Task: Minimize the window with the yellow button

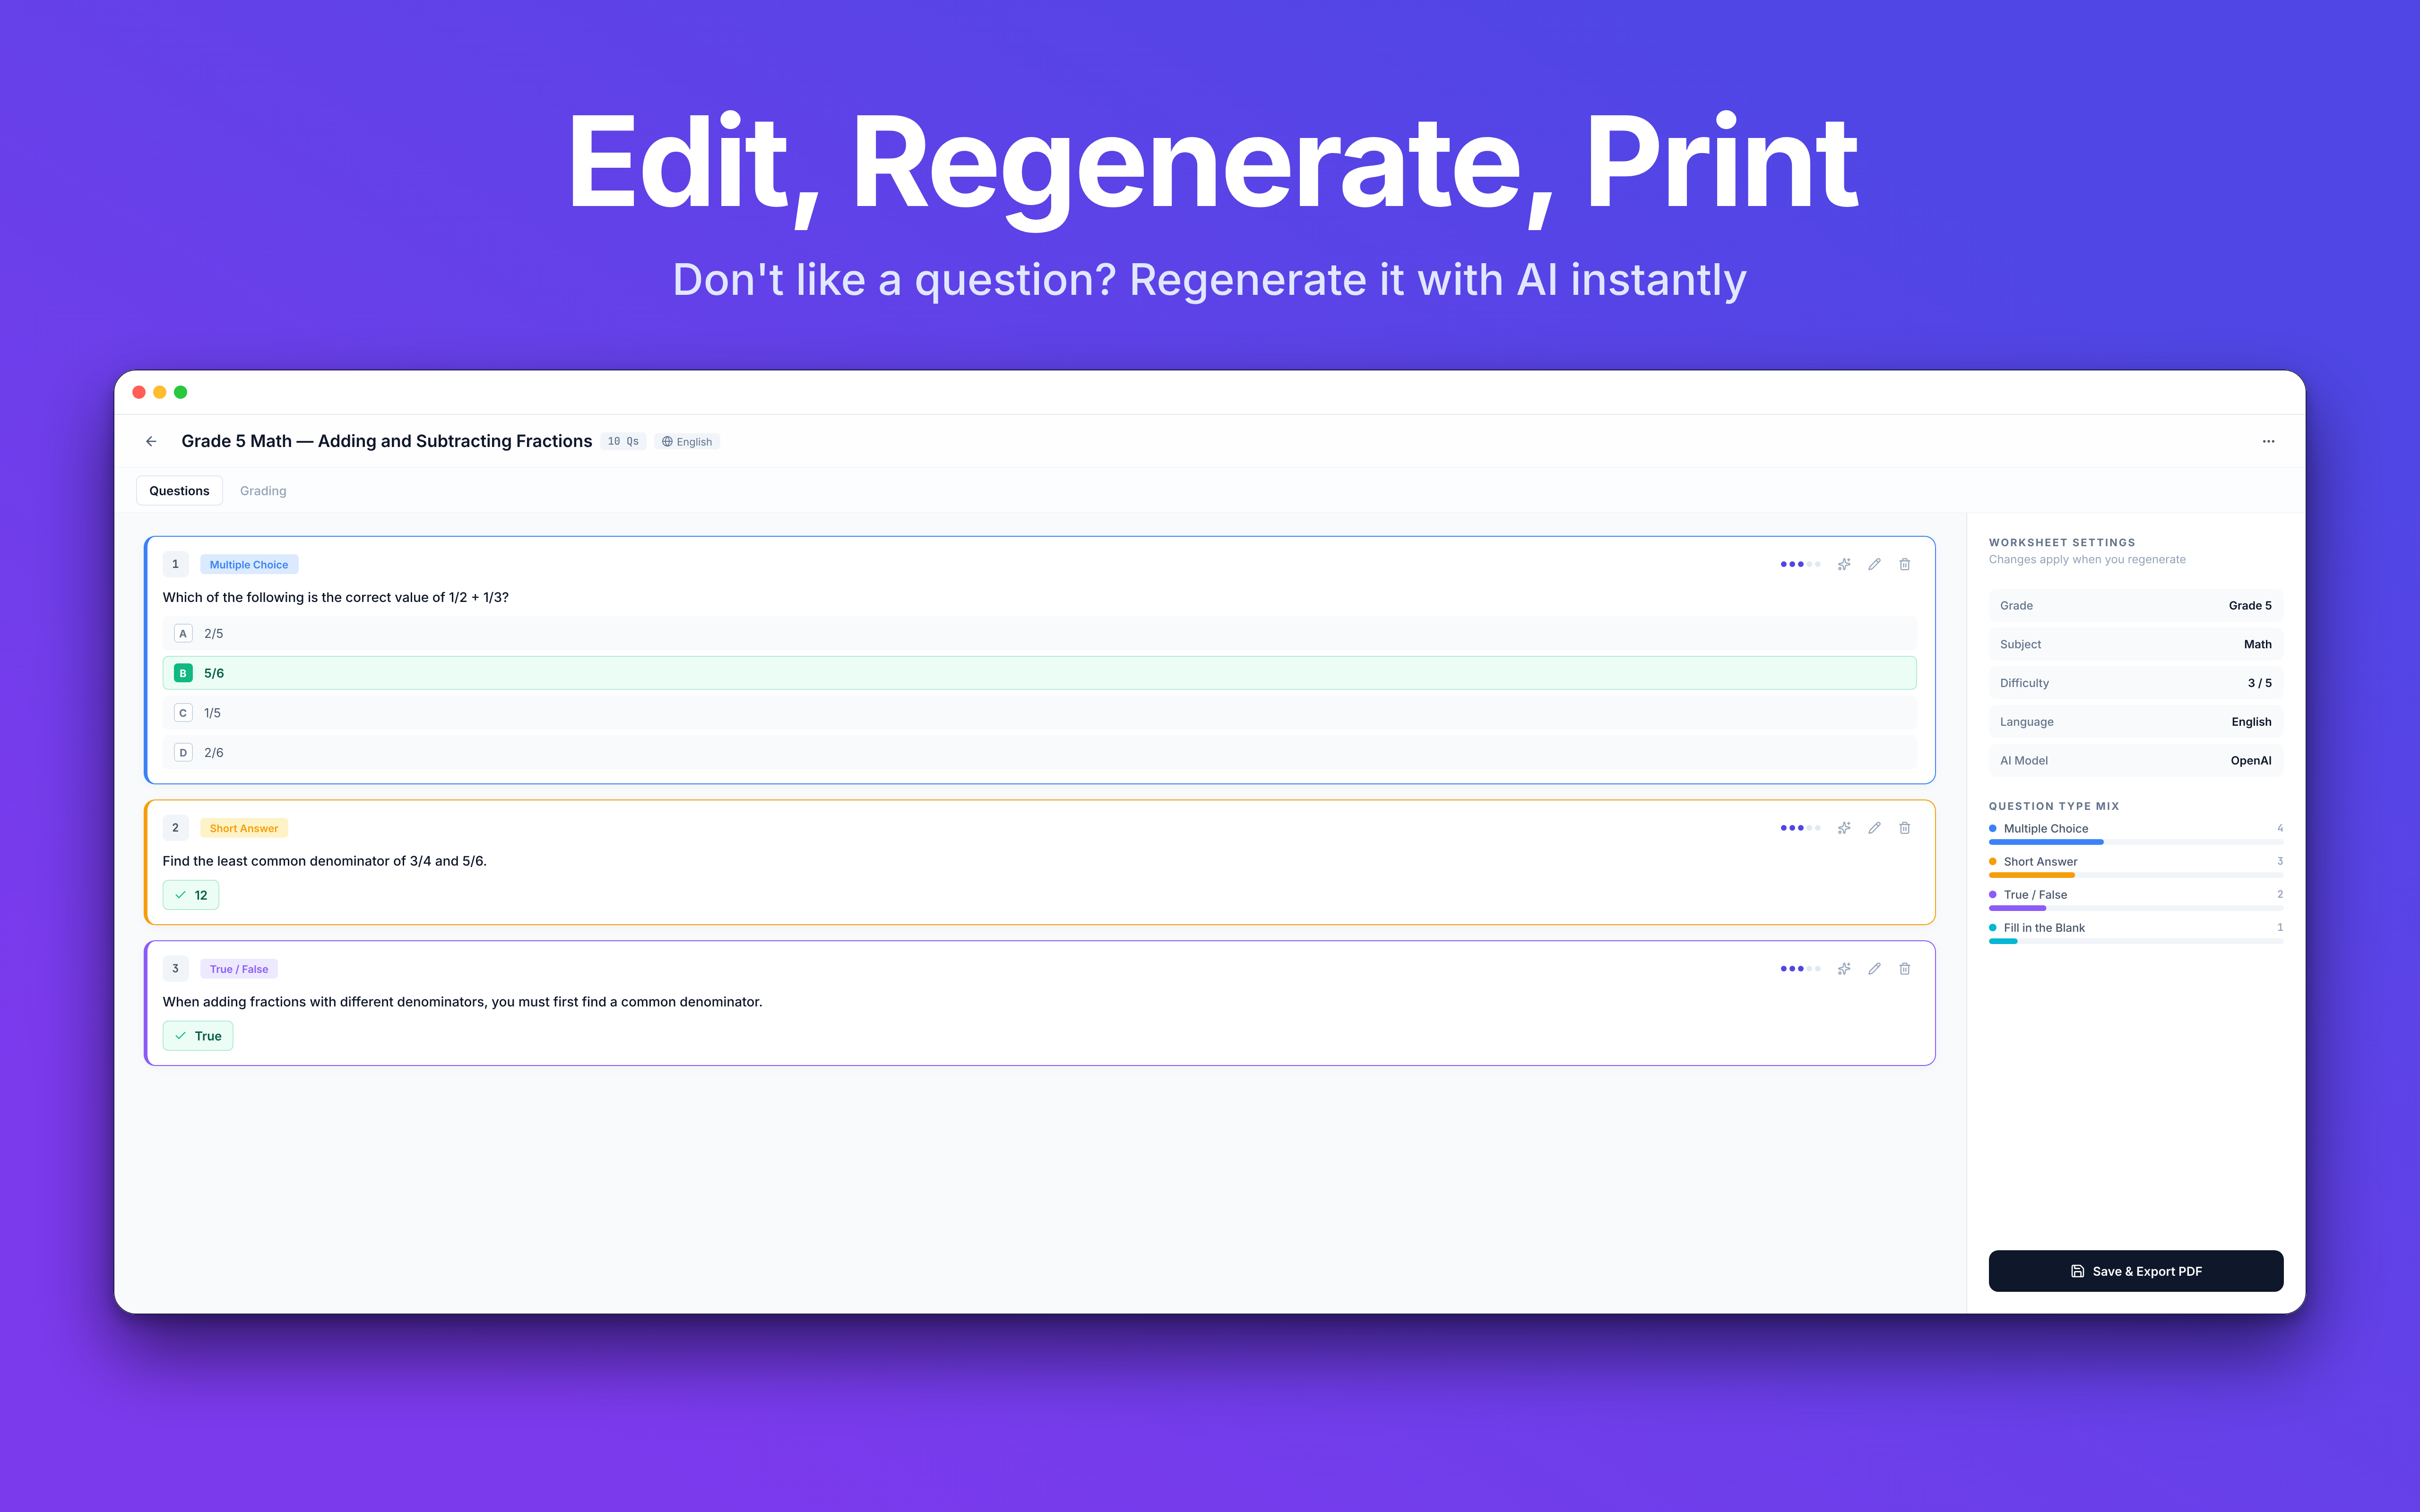Action: pos(160,392)
